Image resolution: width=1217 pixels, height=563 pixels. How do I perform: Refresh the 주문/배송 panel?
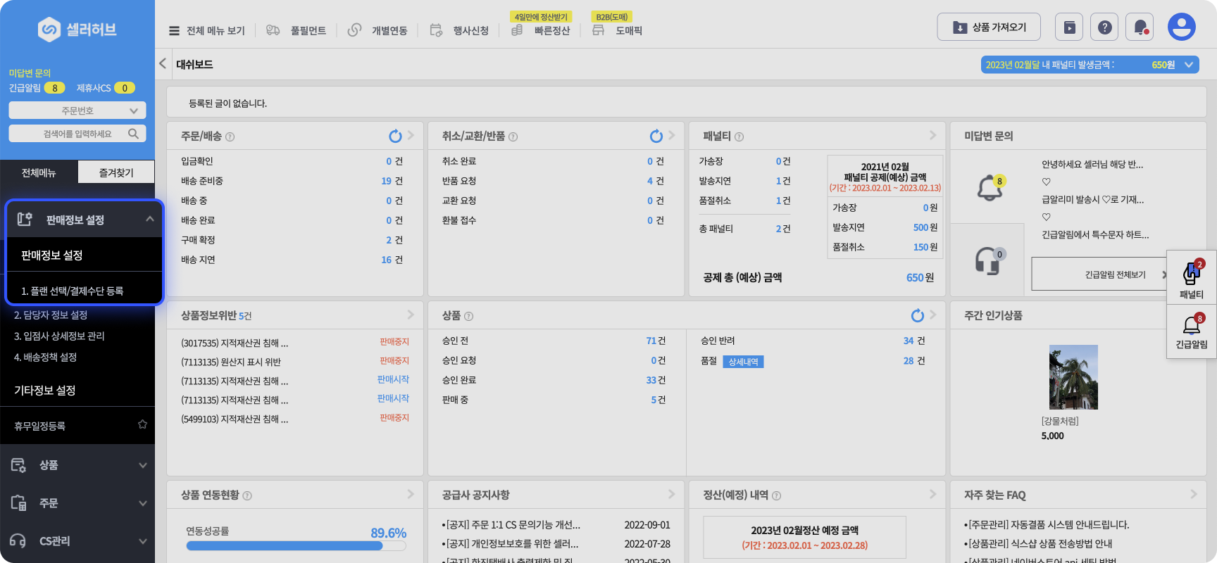[x=395, y=136]
